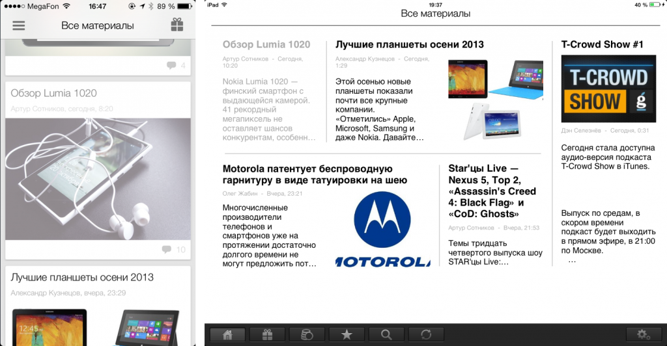Select 'Выпуск по средам' paragraph
Image resolution: width=667 pixels, height=346 pixels.
tap(608, 232)
